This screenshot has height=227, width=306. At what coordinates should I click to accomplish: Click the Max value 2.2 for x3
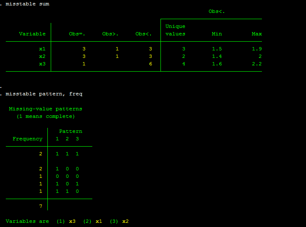257,64
